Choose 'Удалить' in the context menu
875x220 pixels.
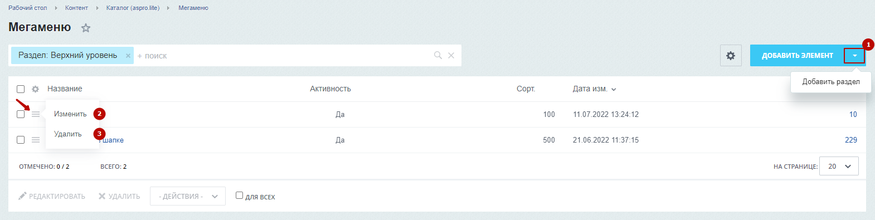coord(67,134)
